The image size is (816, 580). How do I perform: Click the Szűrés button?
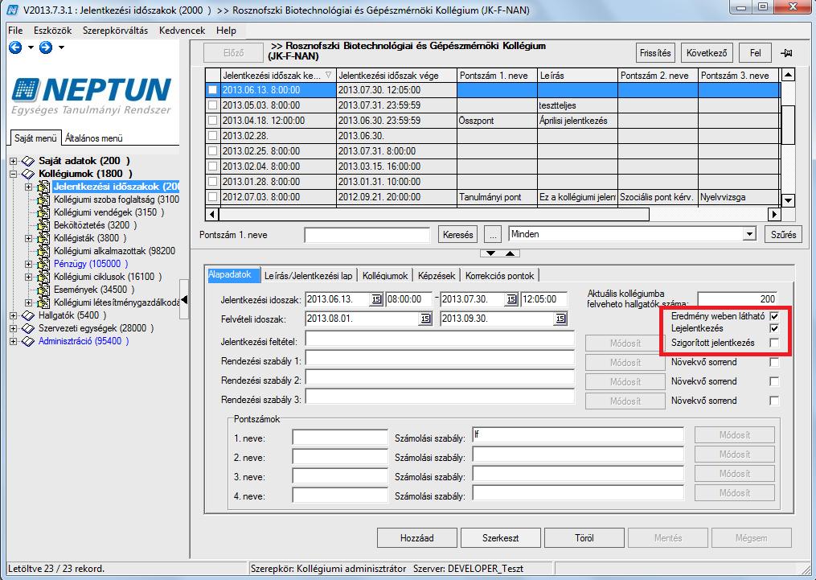click(x=783, y=235)
